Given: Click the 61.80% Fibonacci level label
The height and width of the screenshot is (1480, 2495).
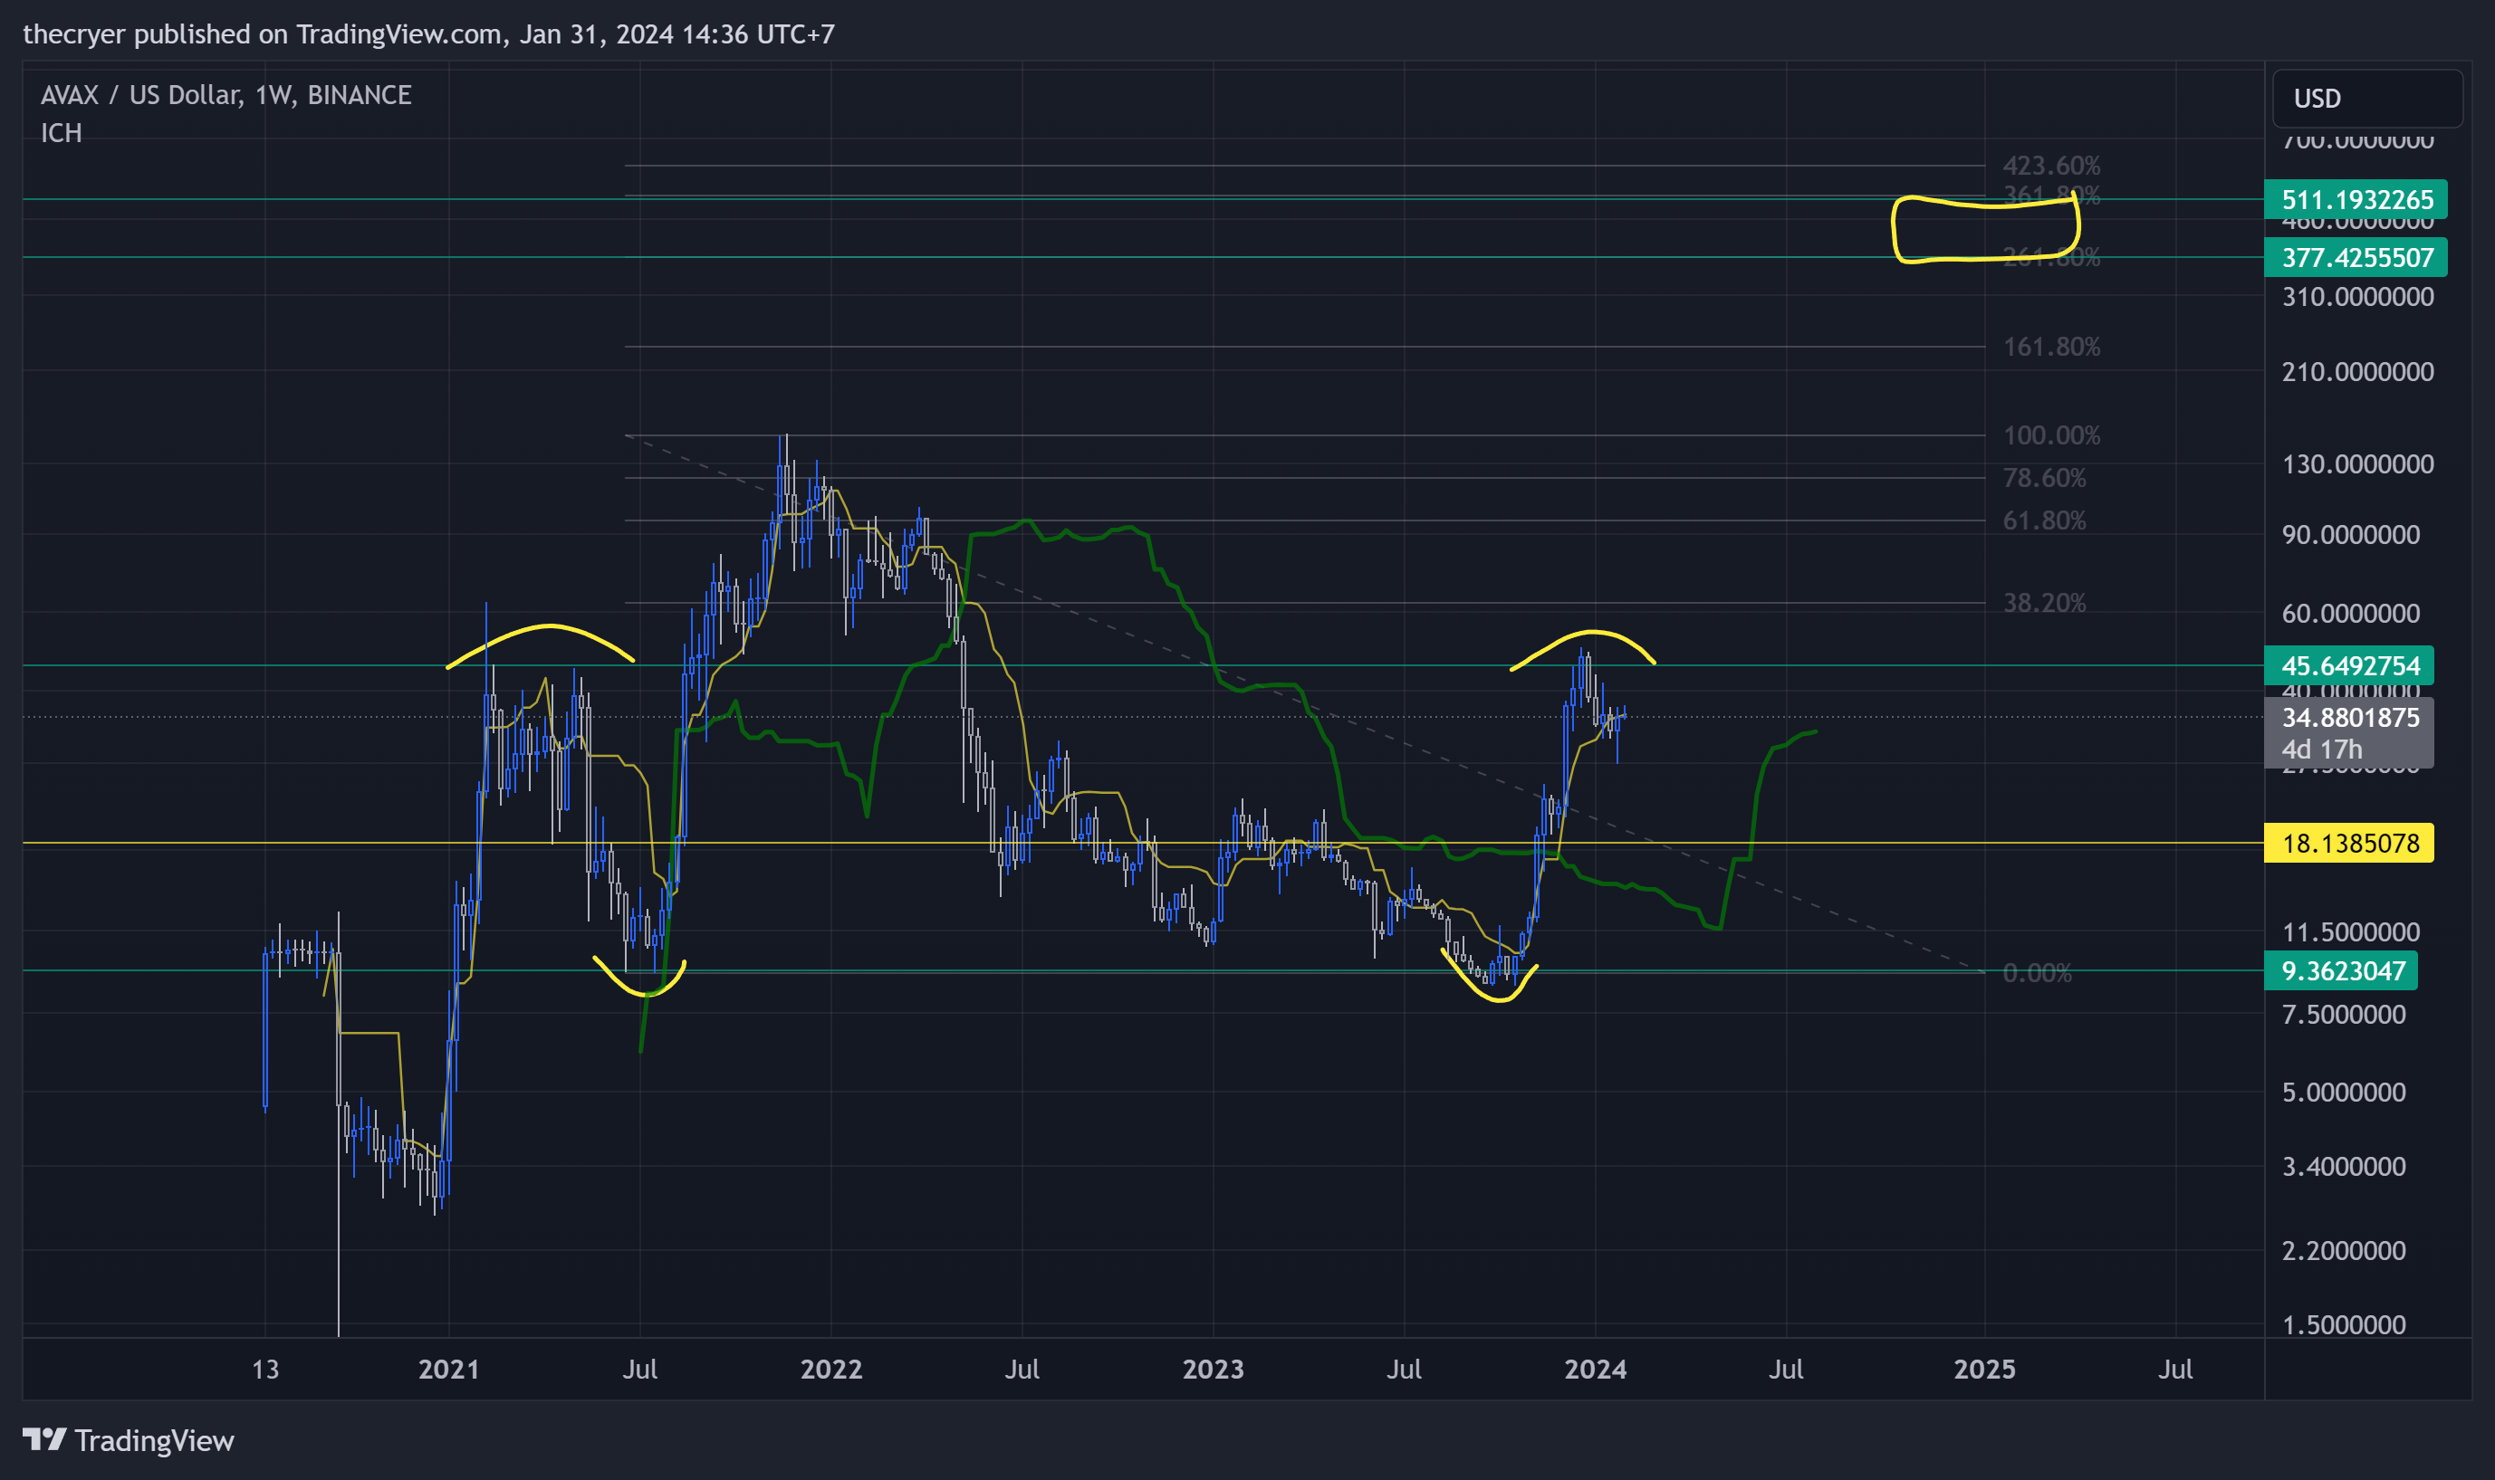Looking at the screenshot, I should pos(2044,520).
